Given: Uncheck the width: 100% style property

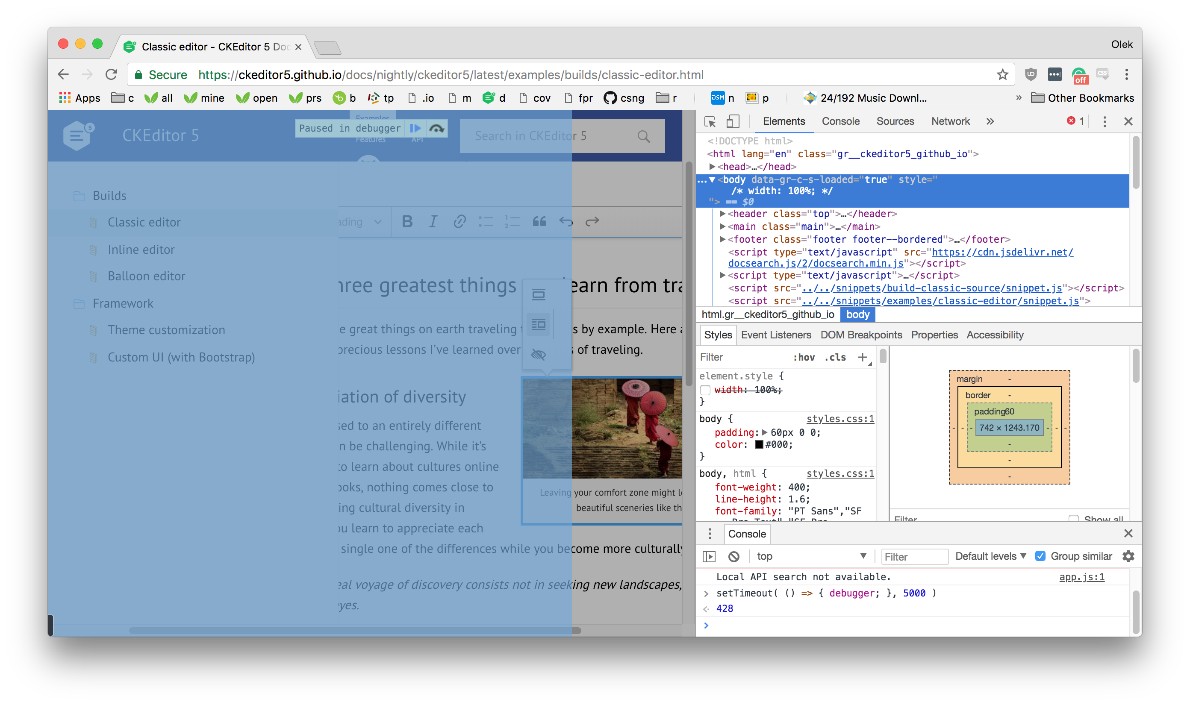Looking at the screenshot, I should pos(706,390).
